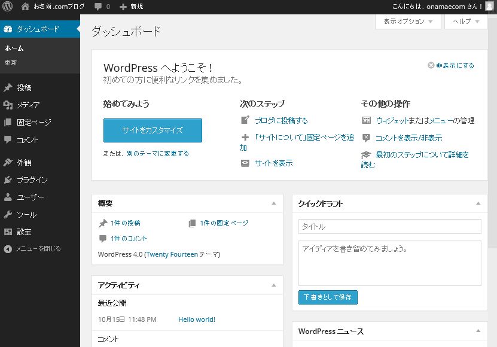Click the edit icon next to ブログに投稿する
This screenshot has height=347, width=497.
click(x=245, y=120)
